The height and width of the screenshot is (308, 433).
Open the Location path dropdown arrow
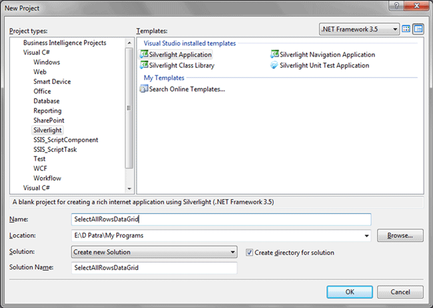point(366,235)
